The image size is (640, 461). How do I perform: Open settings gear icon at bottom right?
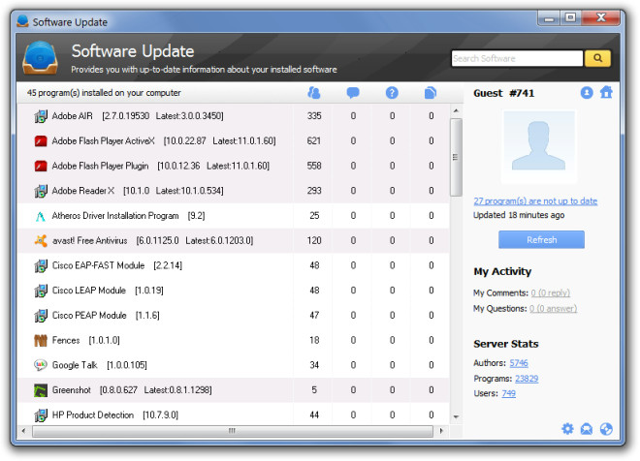coord(567,429)
